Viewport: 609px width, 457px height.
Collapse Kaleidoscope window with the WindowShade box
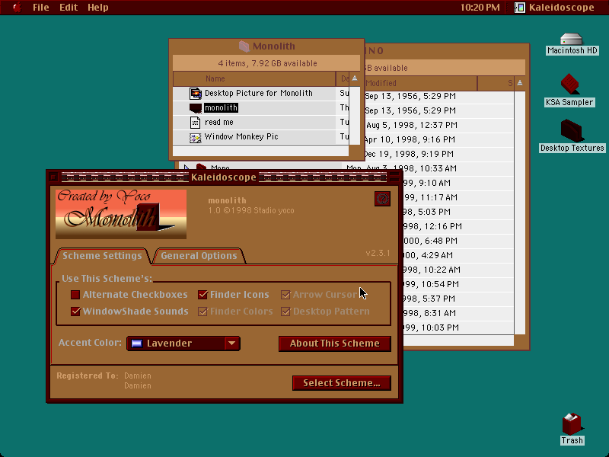tap(394, 177)
